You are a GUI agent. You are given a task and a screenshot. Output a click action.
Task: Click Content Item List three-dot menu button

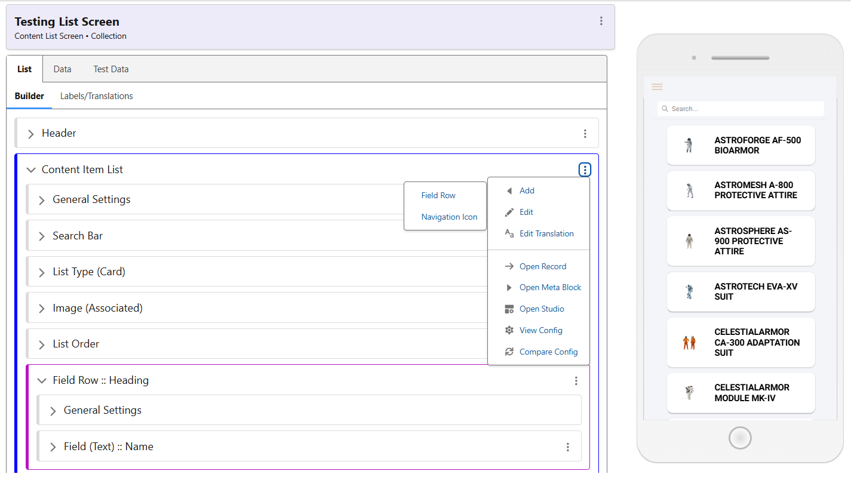click(585, 170)
